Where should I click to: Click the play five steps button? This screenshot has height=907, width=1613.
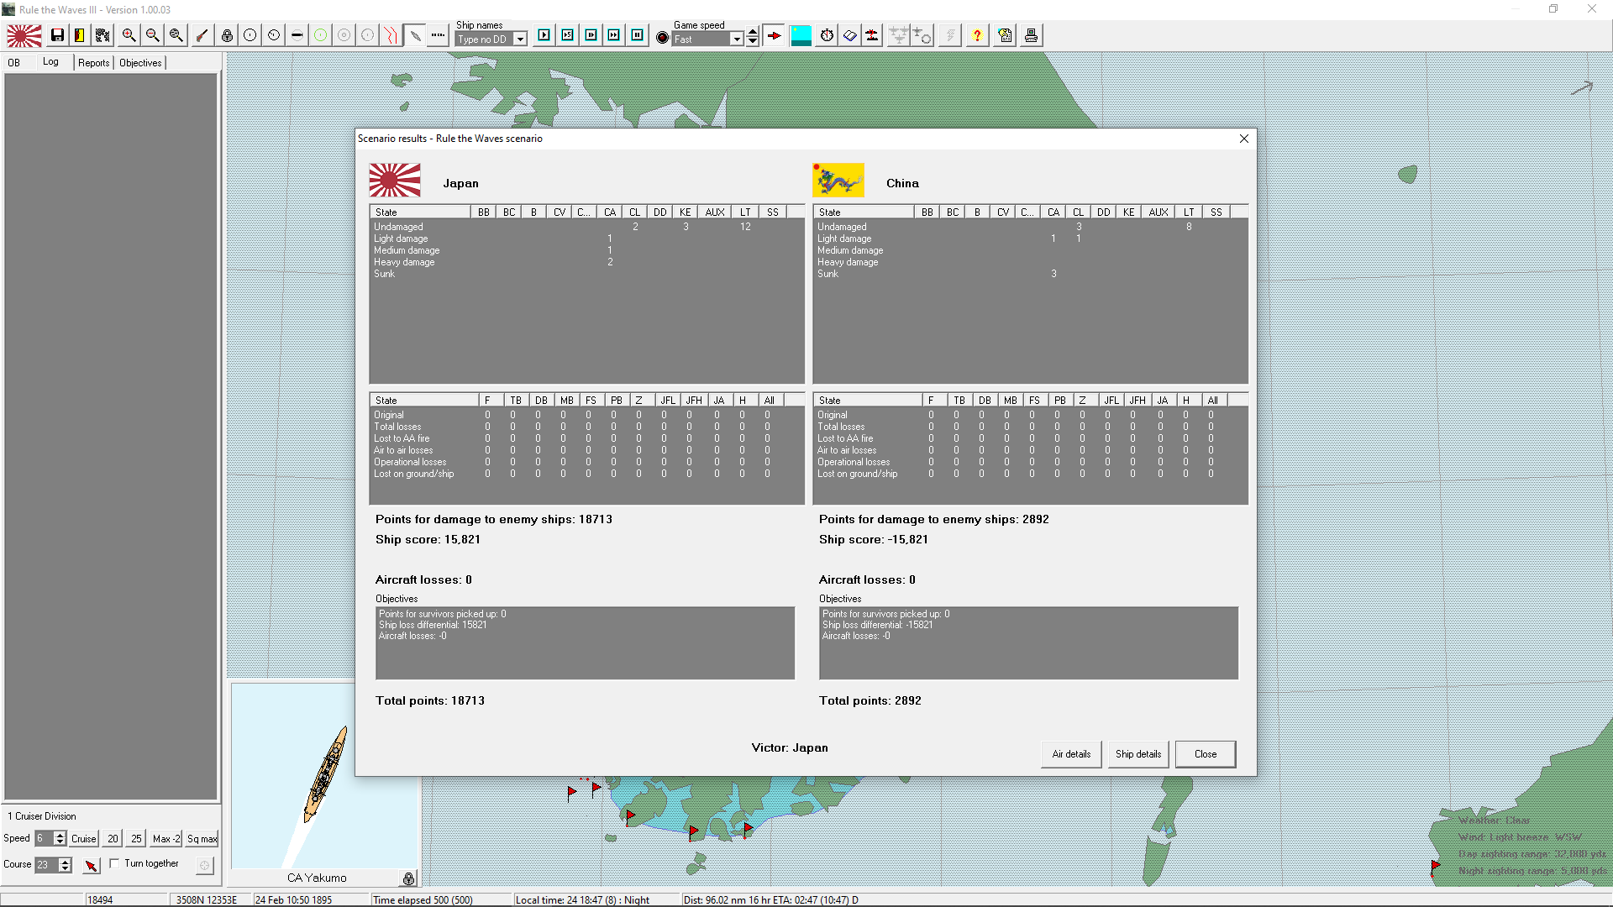568,35
